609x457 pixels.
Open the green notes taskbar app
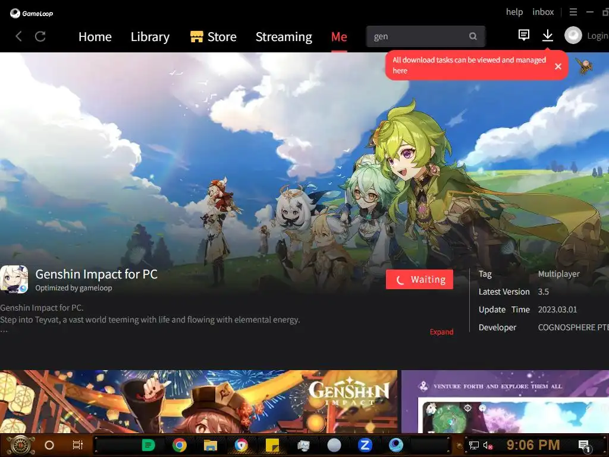click(x=148, y=445)
